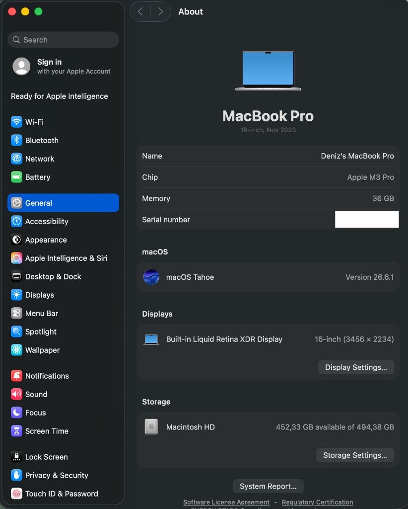Click the Deniz's MacBook Pro name value
Viewport: 408px width, 509px height.
point(357,156)
